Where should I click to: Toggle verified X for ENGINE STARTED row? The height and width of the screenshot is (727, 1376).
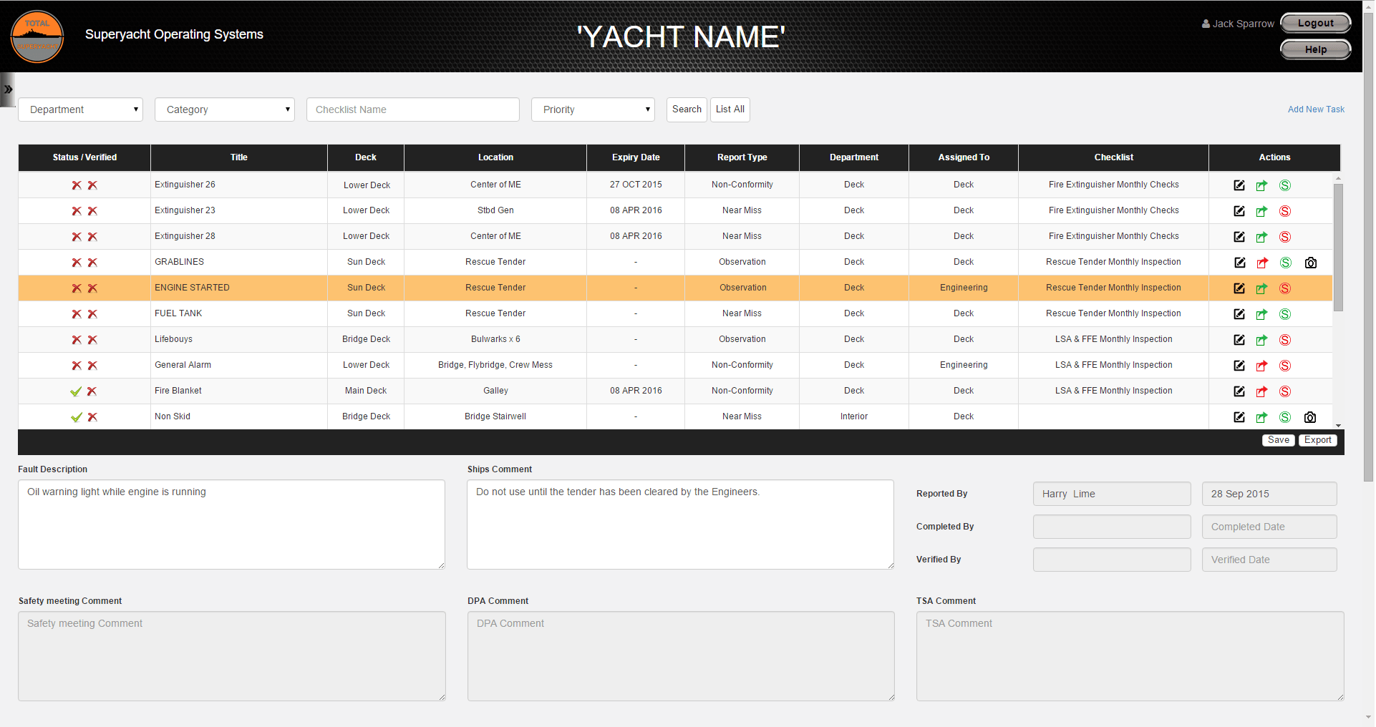[x=92, y=288]
